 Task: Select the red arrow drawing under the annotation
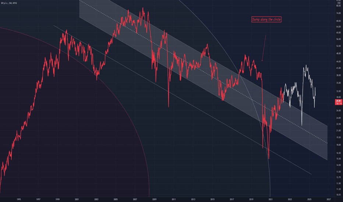pos(264,48)
